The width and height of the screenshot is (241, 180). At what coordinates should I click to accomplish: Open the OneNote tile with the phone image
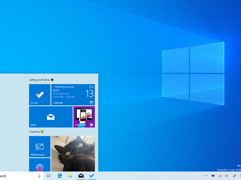click(x=84, y=117)
